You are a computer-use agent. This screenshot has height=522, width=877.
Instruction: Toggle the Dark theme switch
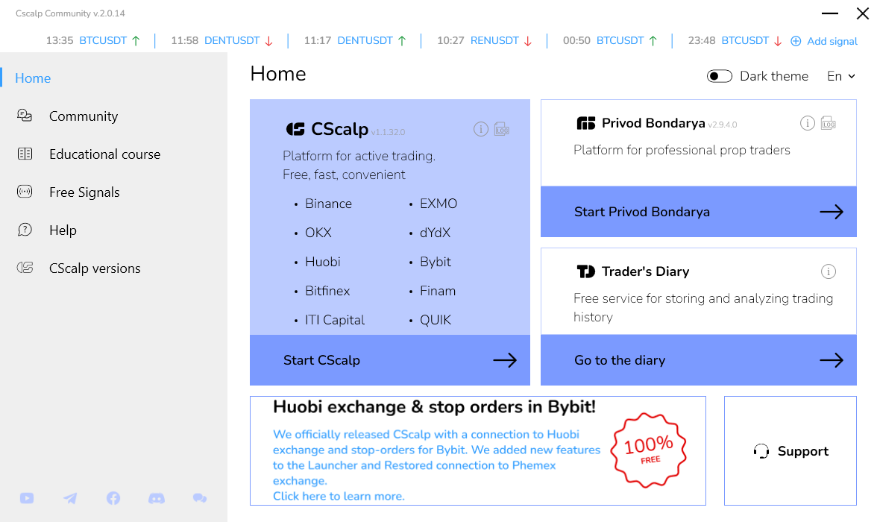(x=720, y=76)
